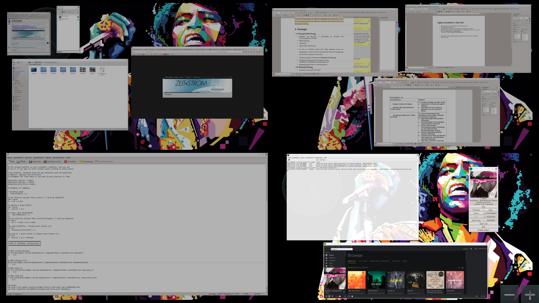This screenshot has width=539, height=303.
Task: Click Open List in Blockify
Action: [x=483, y=224]
